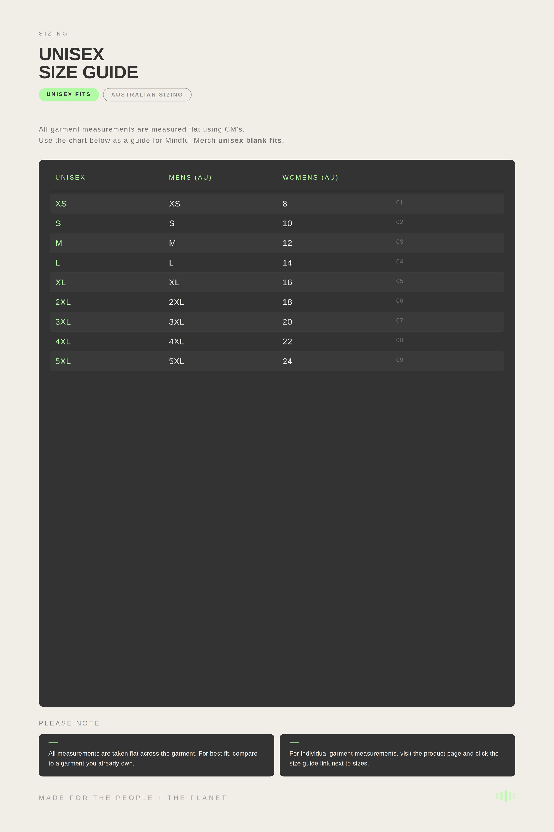The height and width of the screenshot is (832, 554).
Task: Click the UNISEX SIZE GUIDE heading
Action: coord(88,63)
